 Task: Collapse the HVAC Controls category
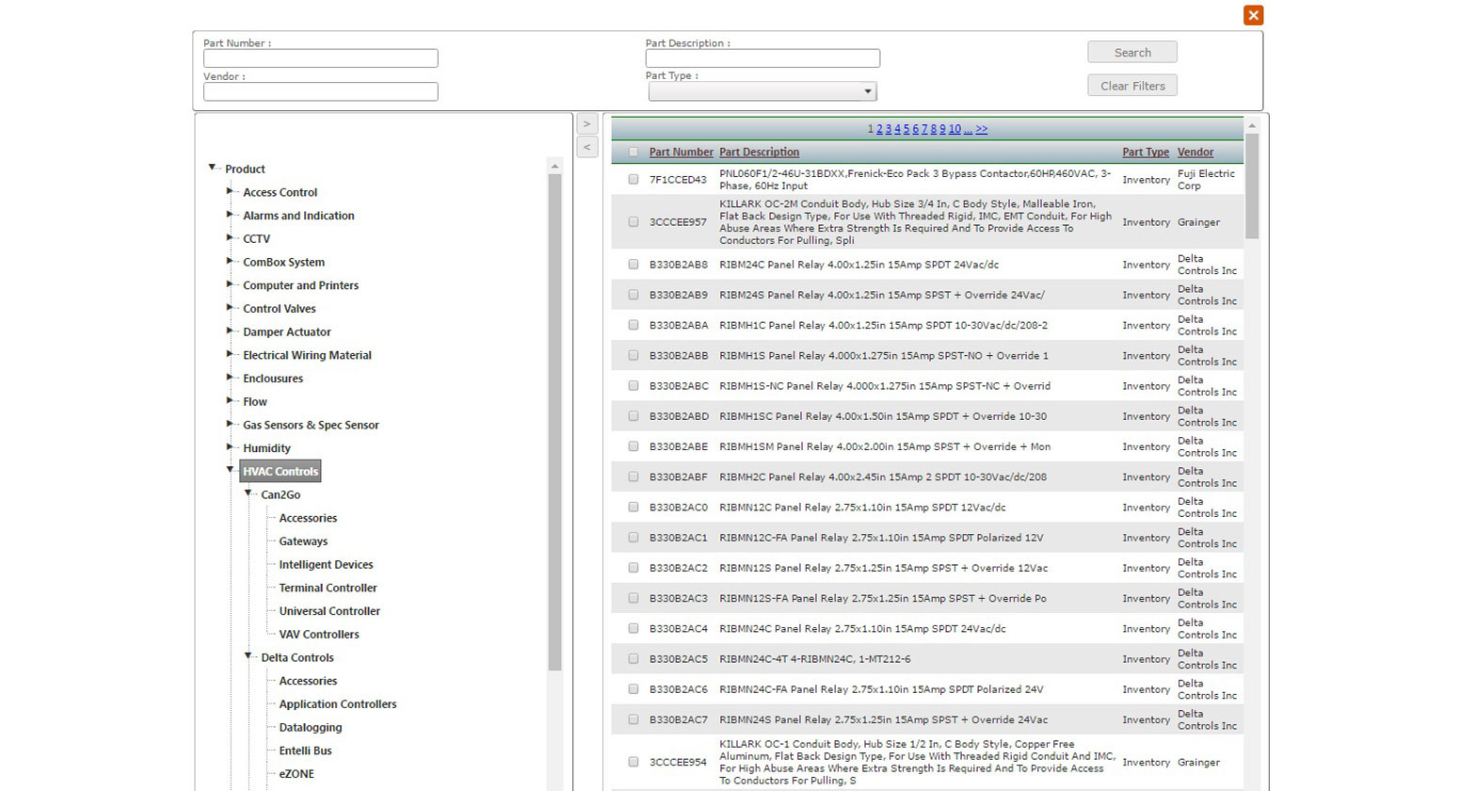click(230, 470)
